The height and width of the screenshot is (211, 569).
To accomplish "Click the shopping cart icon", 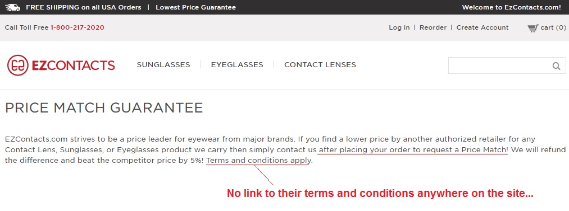I will coord(532,28).
